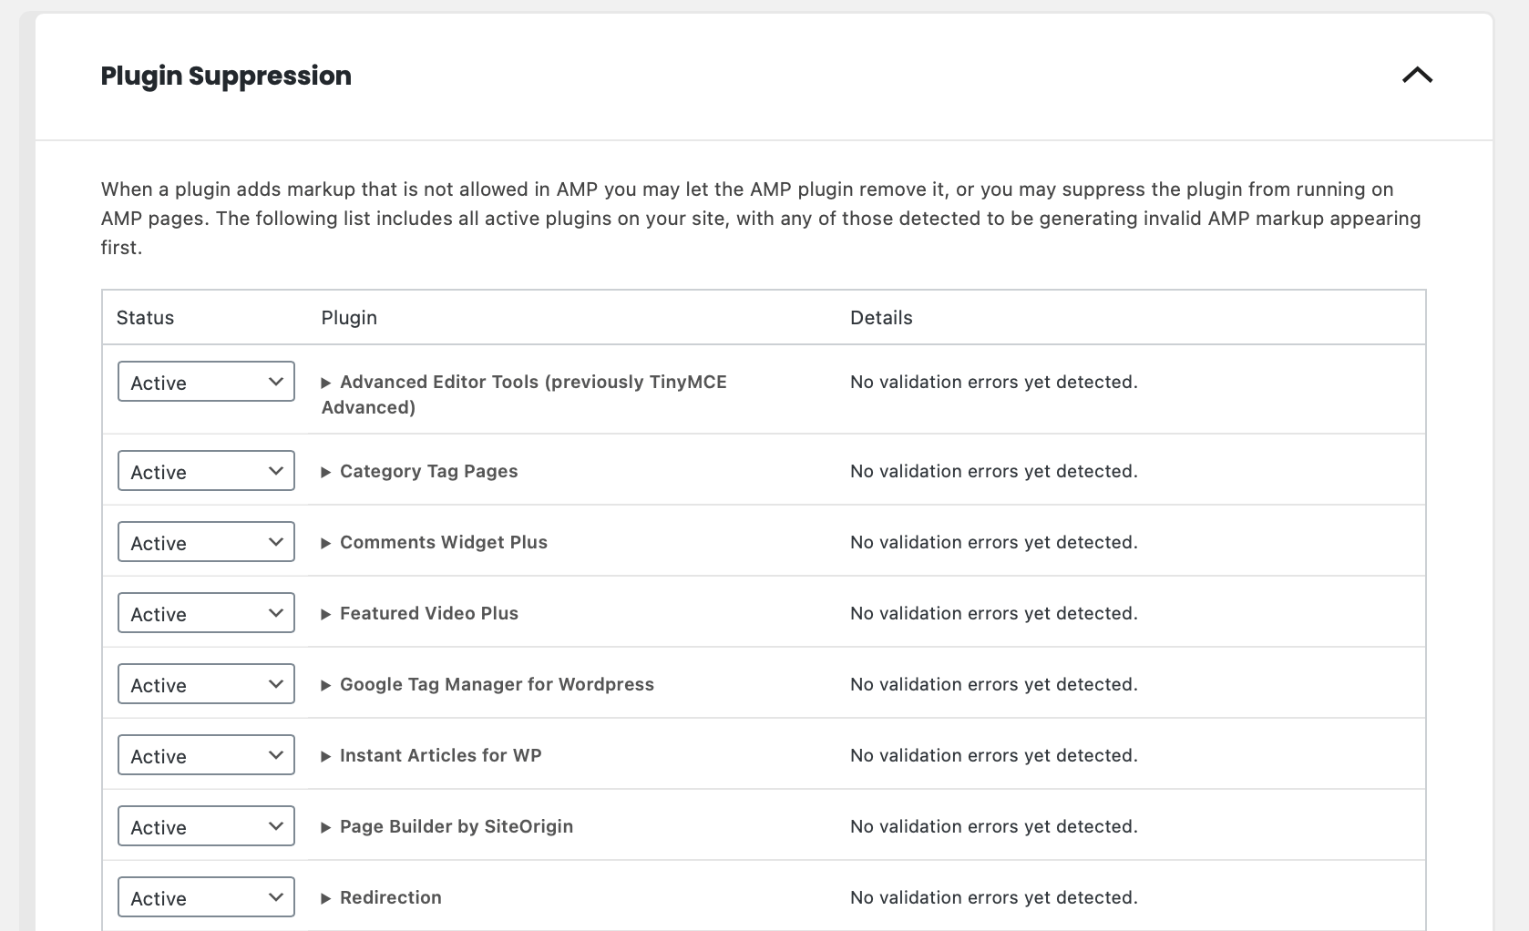Click validation message in Google Tag Manager row

coord(994,684)
